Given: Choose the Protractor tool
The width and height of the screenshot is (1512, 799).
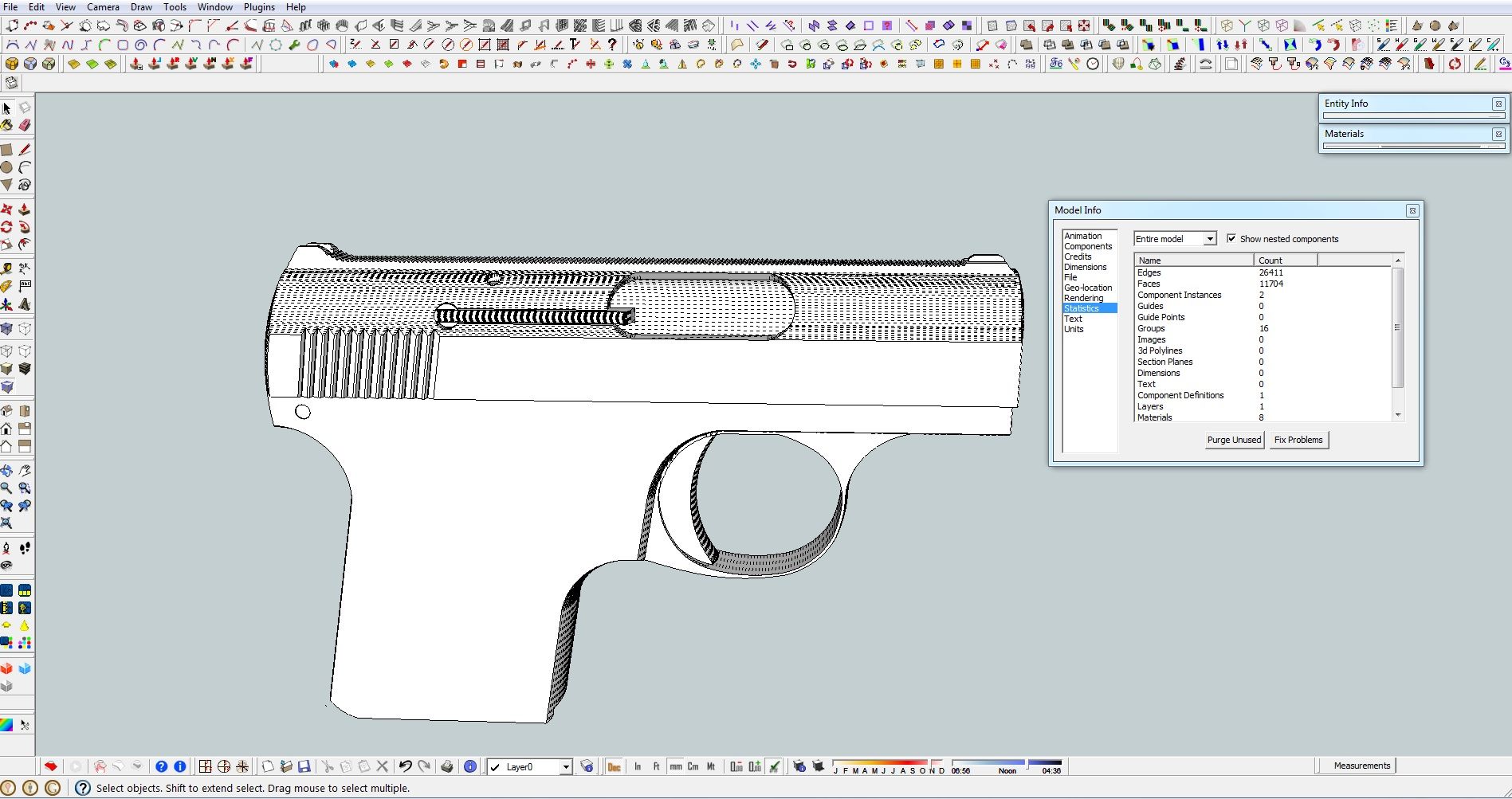Looking at the screenshot, I should point(7,286).
